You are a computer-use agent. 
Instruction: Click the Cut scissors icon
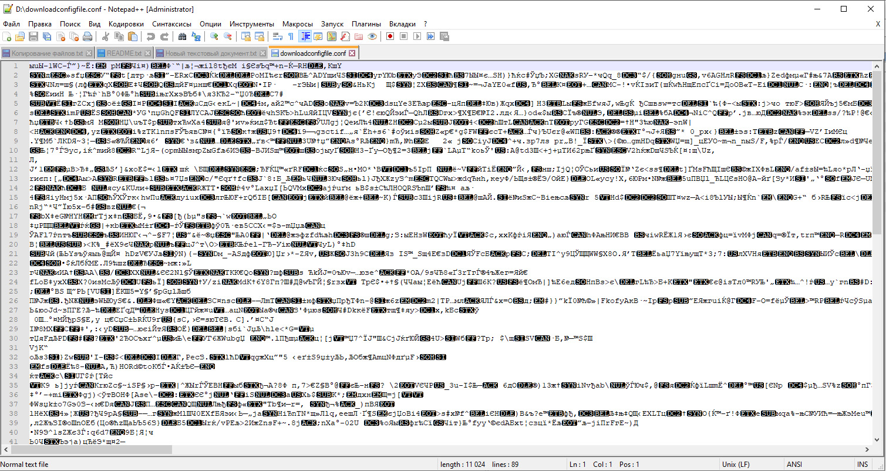pyautogui.click(x=105, y=36)
